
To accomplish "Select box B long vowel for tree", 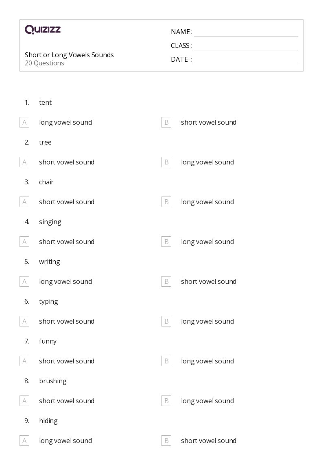I will (166, 162).
